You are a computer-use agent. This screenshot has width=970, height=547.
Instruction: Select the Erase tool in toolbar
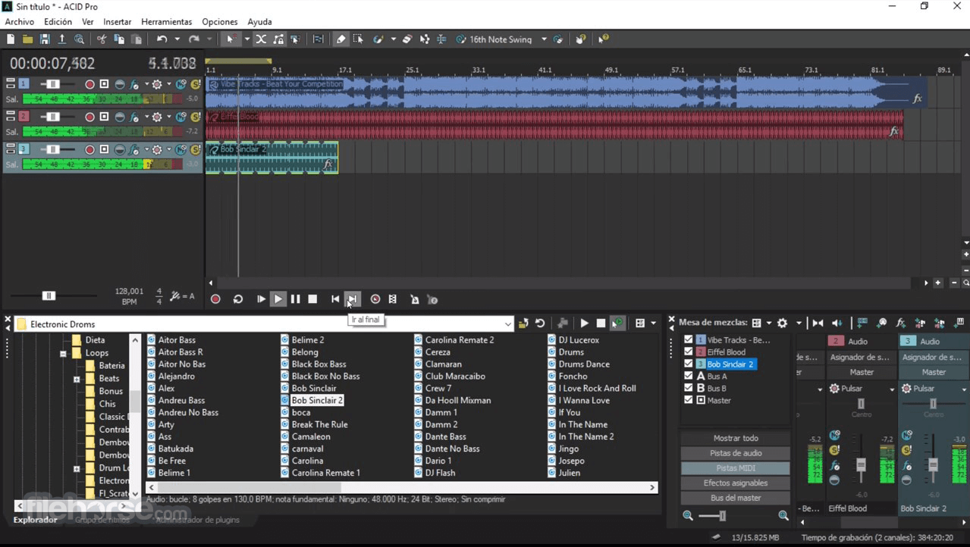pos(407,39)
